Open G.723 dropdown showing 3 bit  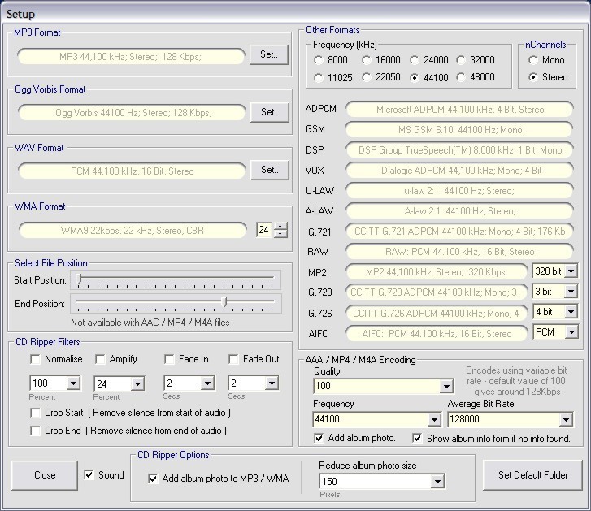571,292
